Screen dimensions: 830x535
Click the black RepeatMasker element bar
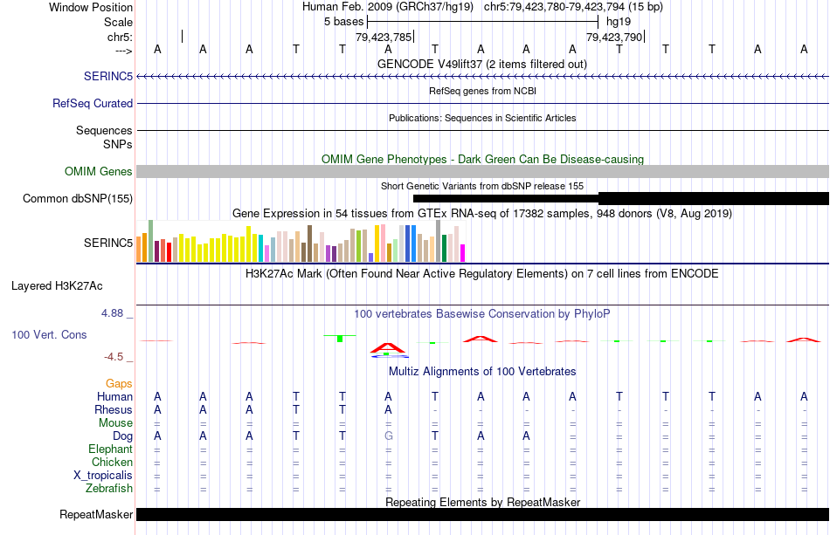click(x=482, y=514)
